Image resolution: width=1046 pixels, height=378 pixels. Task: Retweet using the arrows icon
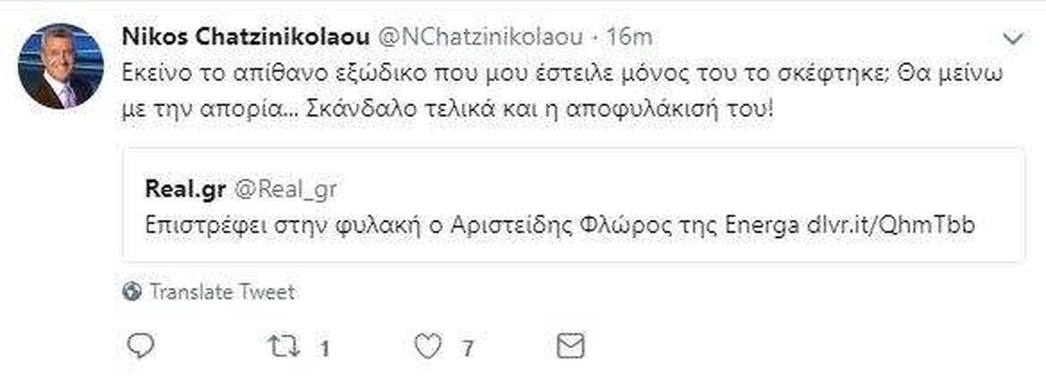point(284,346)
